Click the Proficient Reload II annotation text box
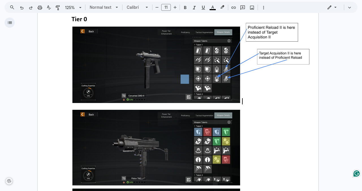 click(x=272, y=32)
